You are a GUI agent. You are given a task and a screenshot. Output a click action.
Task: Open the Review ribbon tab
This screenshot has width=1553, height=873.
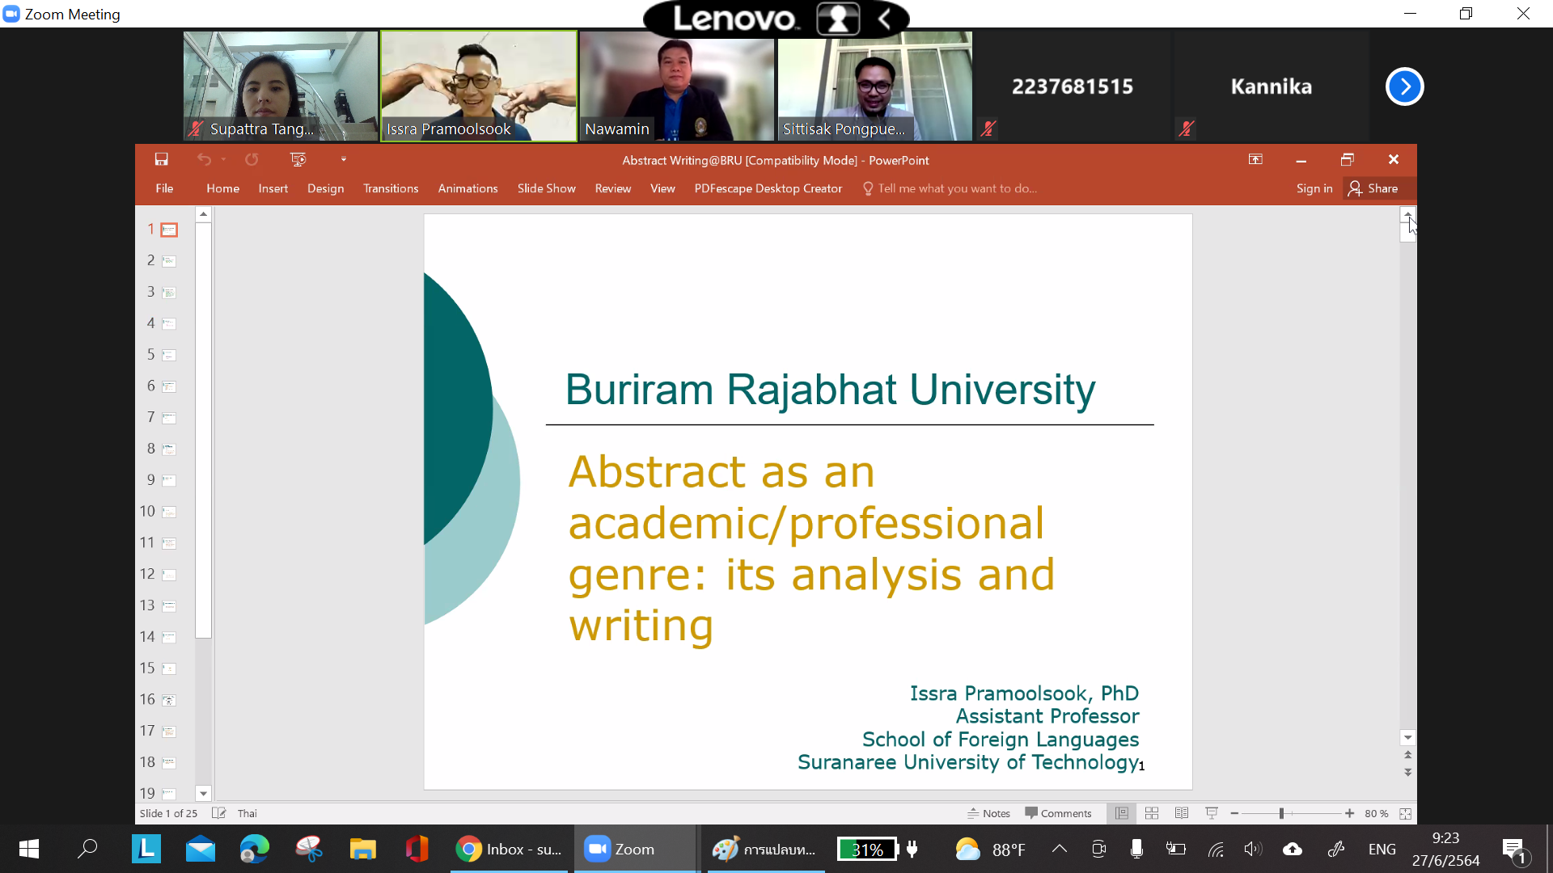click(x=613, y=188)
